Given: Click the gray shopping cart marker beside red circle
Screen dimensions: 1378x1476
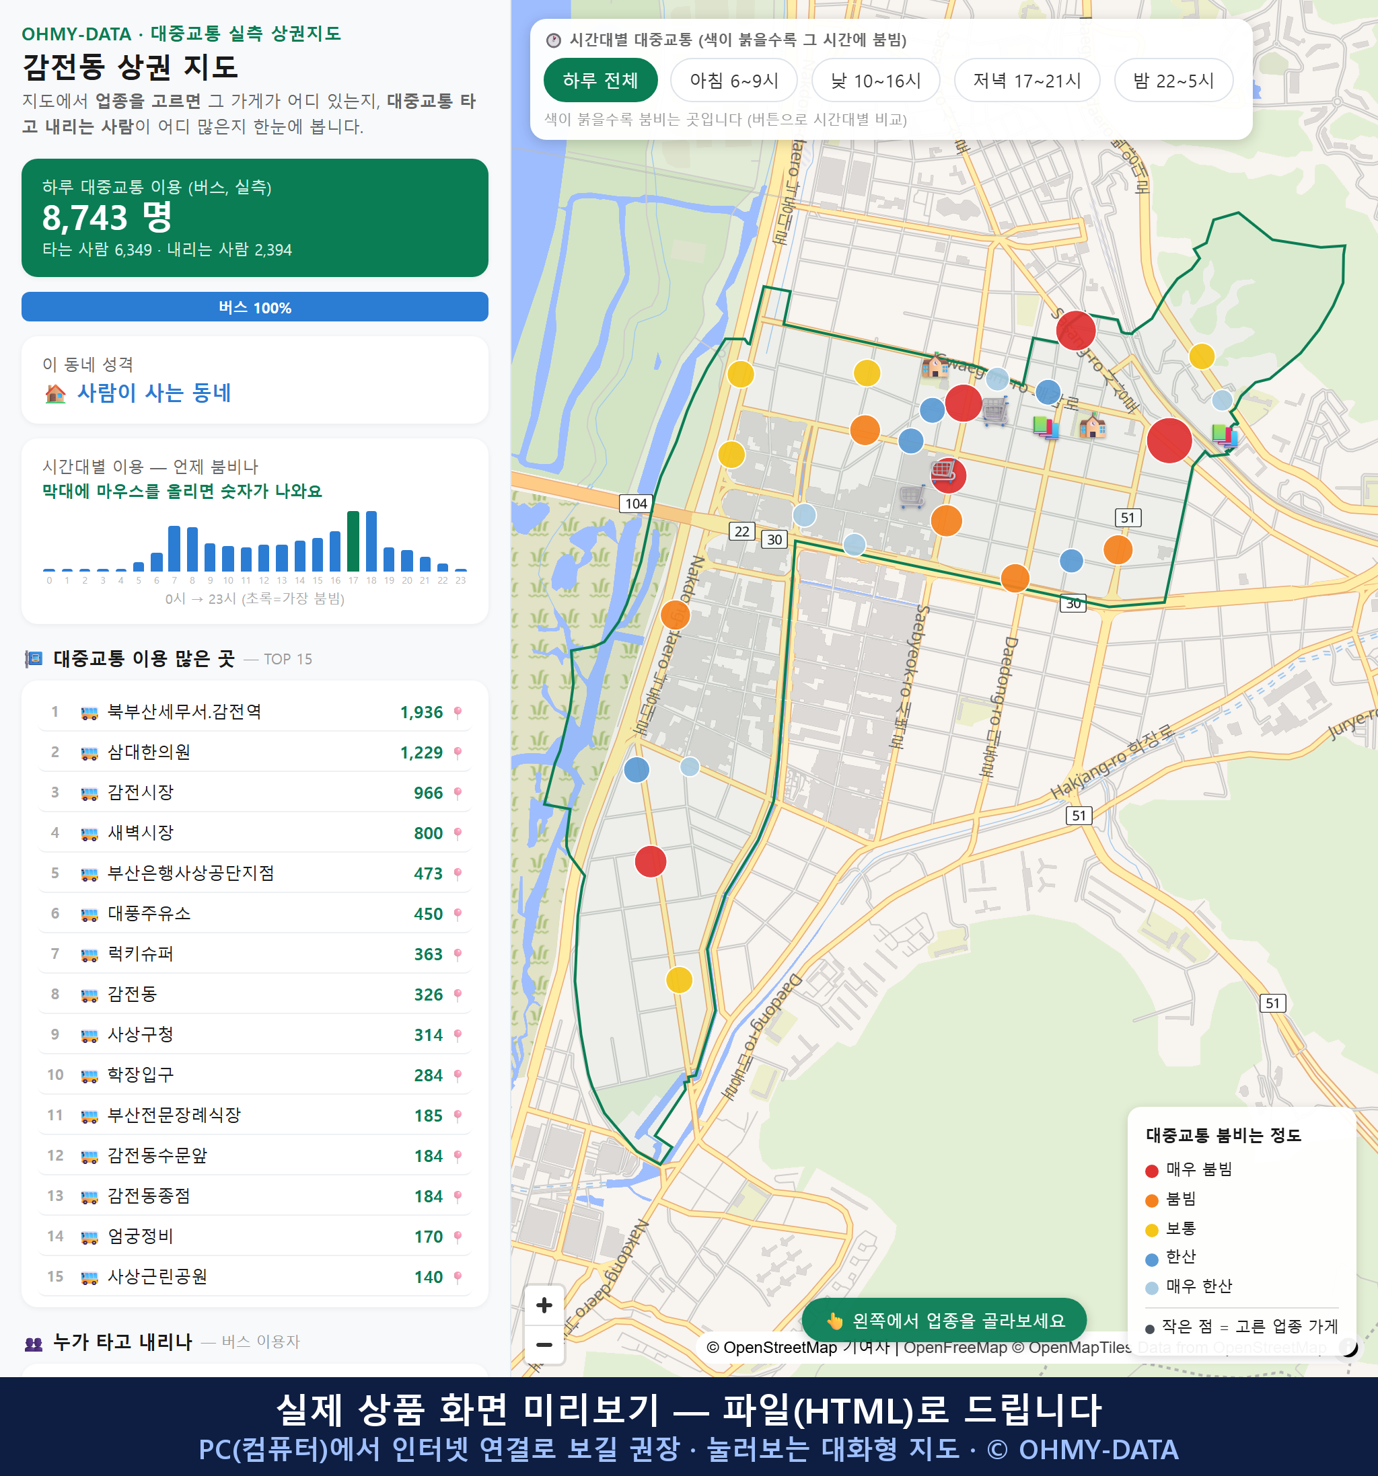Looking at the screenshot, I should point(995,410).
